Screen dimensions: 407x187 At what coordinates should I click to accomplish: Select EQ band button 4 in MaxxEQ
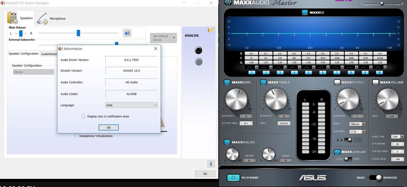click(294, 73)
